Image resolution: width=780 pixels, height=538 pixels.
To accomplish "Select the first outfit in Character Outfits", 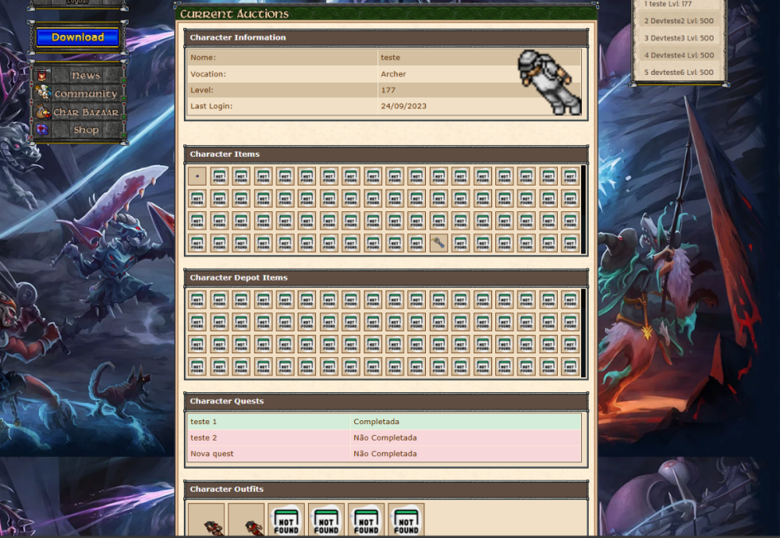I will (207, 521).
